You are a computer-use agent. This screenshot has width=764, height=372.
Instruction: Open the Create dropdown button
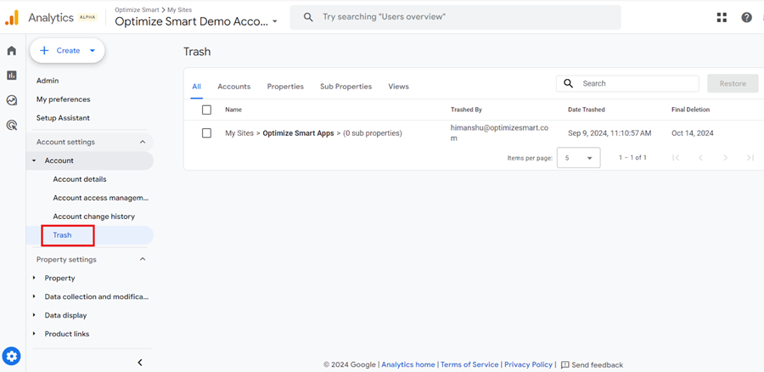(67, 51)
